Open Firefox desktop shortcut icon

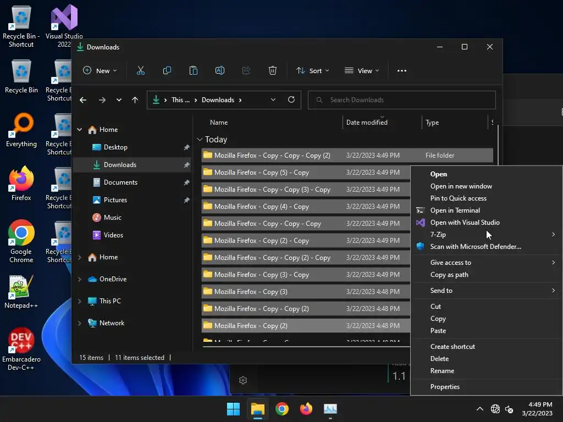click(x=21, y=184)
